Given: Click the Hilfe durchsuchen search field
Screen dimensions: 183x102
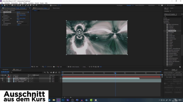Looking at the screenshot, I should [174, 5].
